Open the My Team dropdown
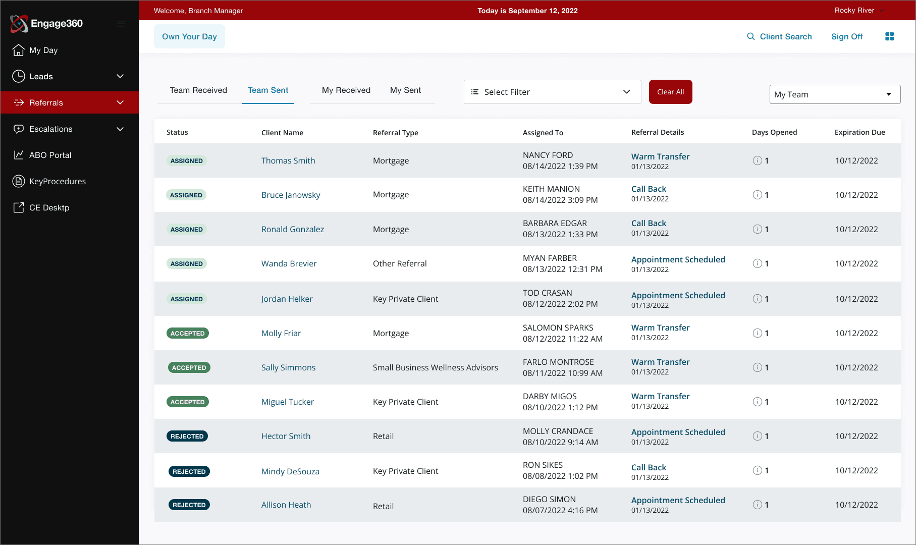Screen dimensions: 916x545 pyautogui.click(x=834, y=94)
